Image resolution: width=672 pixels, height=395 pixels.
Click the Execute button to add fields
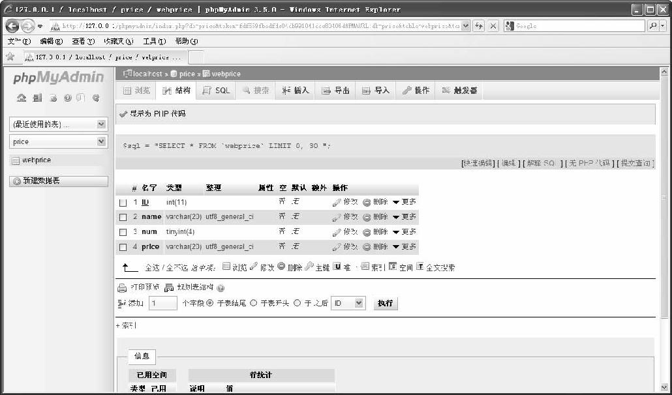pos(386,303)
